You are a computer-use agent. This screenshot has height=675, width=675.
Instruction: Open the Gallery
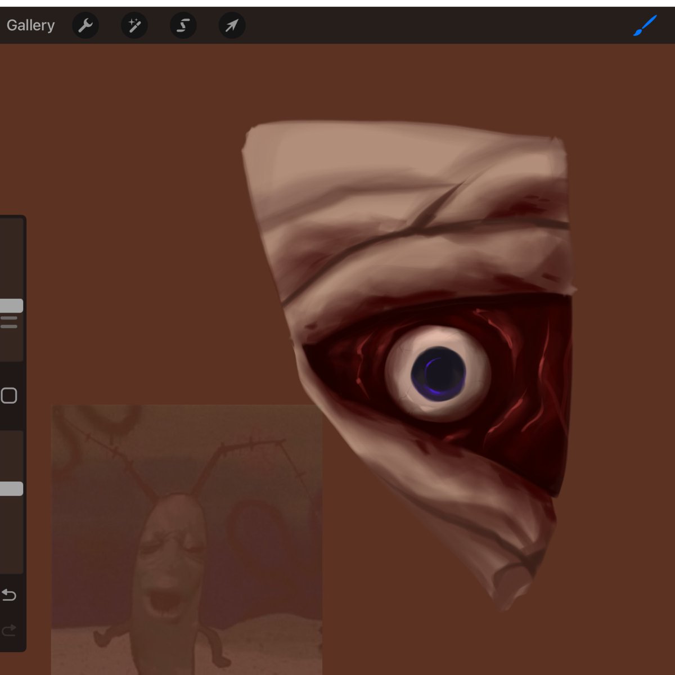point(30,25)
